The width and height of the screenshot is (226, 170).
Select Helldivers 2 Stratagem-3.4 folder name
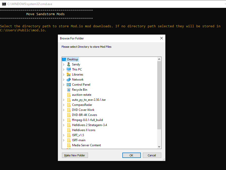(x=89, y=125)
